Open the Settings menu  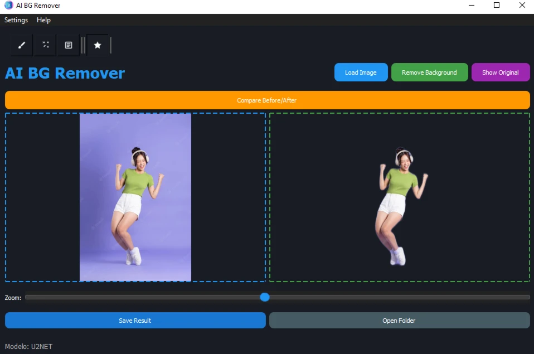(x=16, y=20)
